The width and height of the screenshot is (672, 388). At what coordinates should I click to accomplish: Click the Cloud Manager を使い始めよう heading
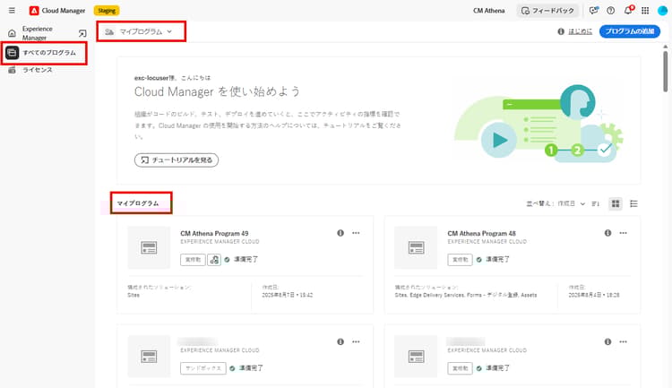(217, 91)
